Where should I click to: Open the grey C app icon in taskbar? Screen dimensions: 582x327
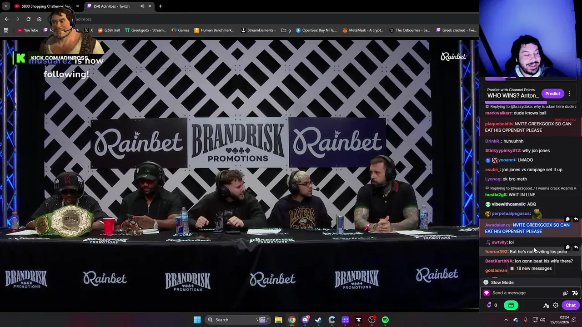[x=332, y=320]
